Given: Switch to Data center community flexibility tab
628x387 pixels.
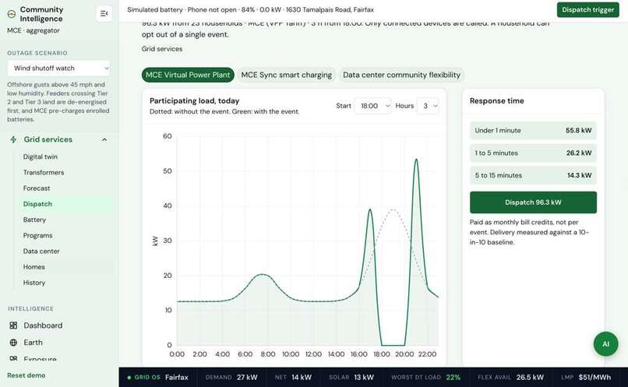Looking at the screenshot, I should [401, 75].
